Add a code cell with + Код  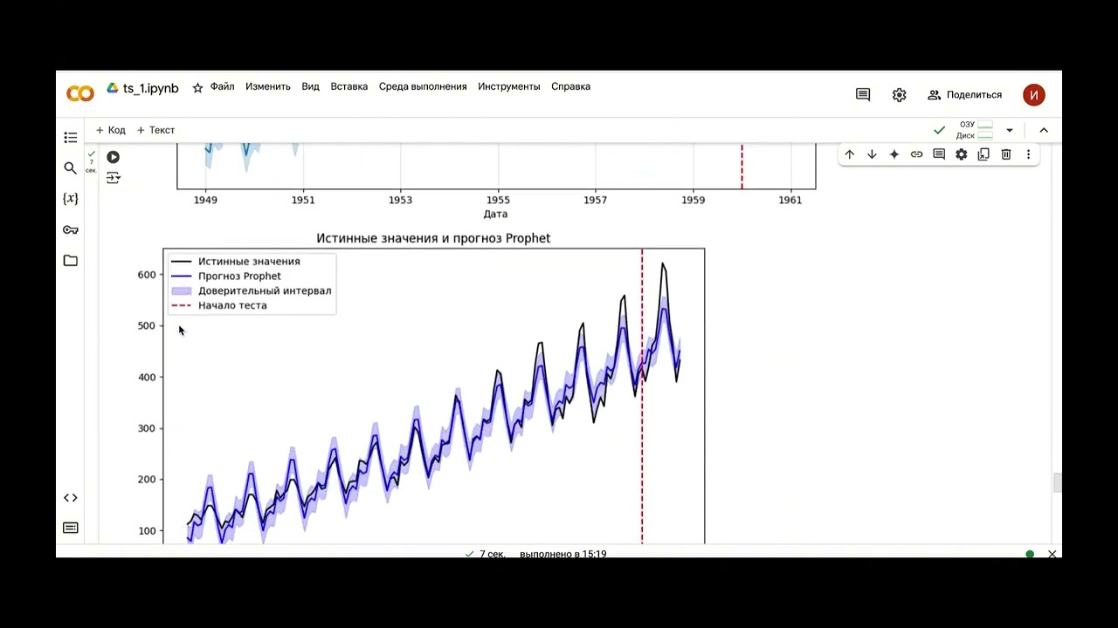click(111, 130)
